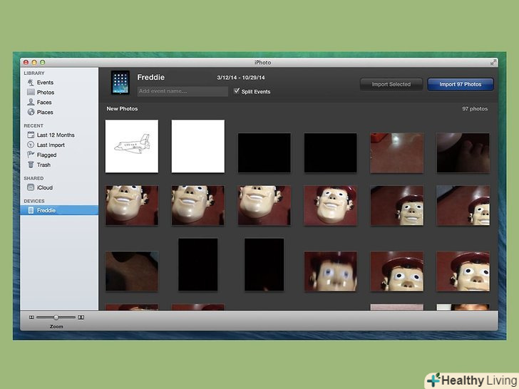Toggle the Split Events checkbox
The image size is (519, 389).
tap(237, 90)
